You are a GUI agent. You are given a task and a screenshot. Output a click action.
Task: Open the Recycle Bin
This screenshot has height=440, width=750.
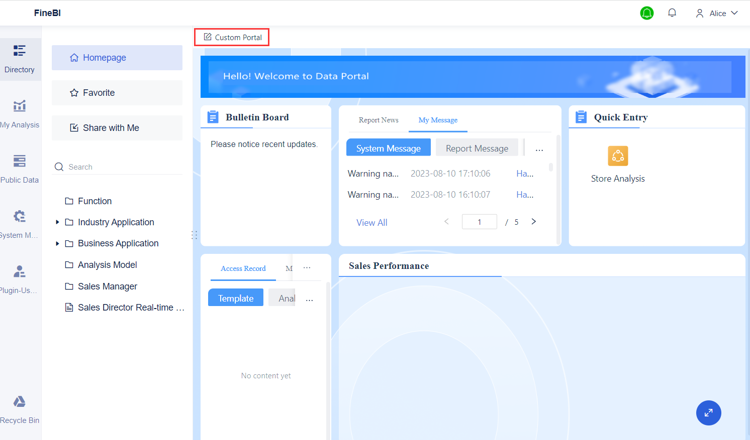click(x=20, y=410)
